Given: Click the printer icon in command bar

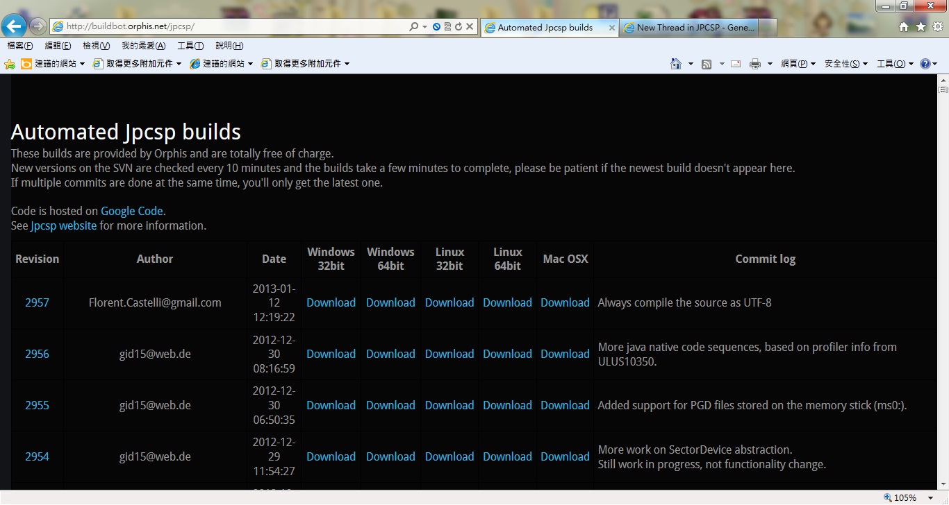Looking at the screenshot, I should point(755,64).
